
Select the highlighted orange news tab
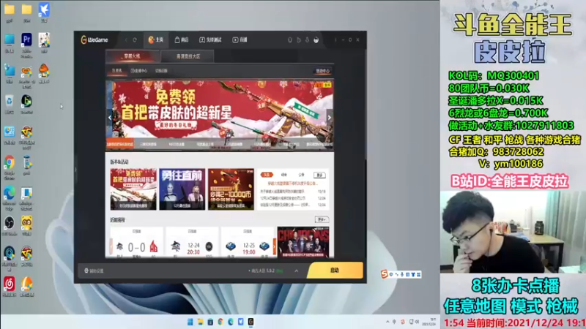pos(267,175)
